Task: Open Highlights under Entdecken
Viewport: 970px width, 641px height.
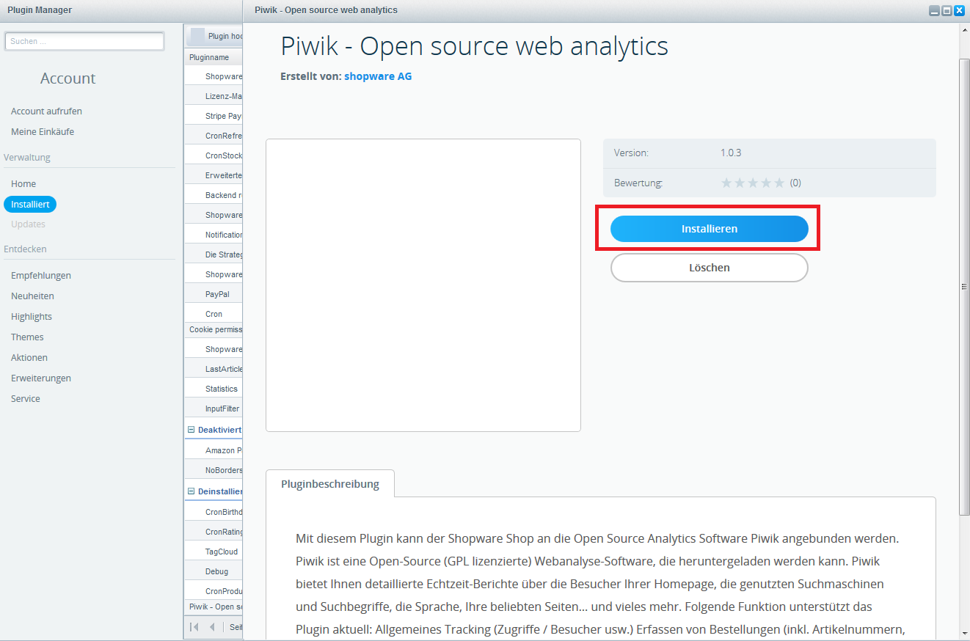Action: (x=32, y=317)
